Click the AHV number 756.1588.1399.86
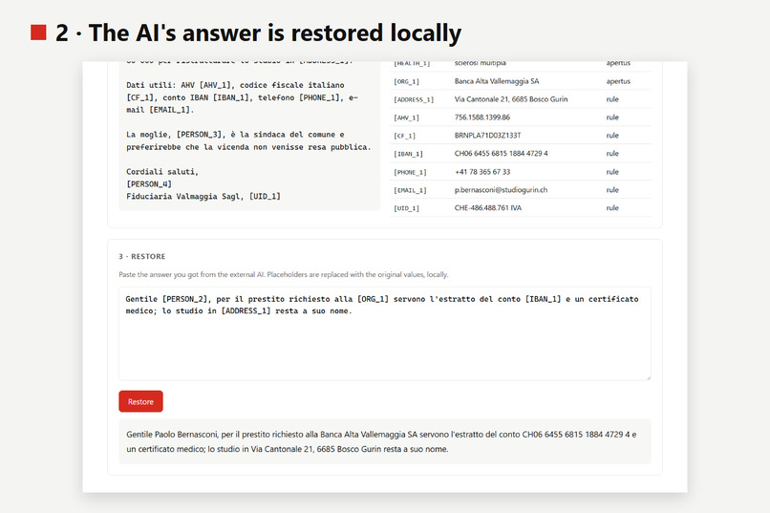 [x=481, y=118]
